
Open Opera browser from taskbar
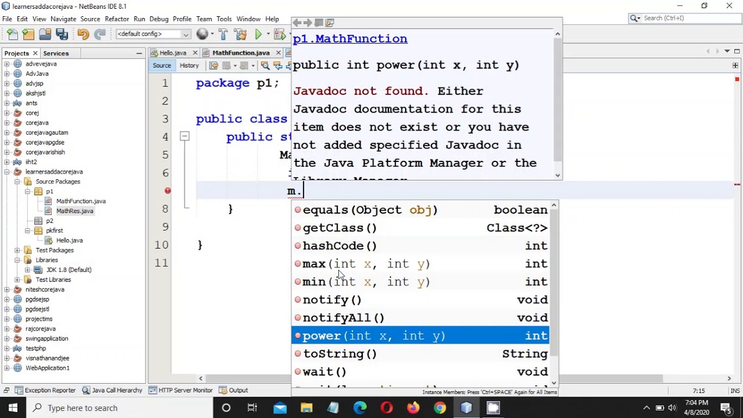pyautogui.click(x=387, y=408)
